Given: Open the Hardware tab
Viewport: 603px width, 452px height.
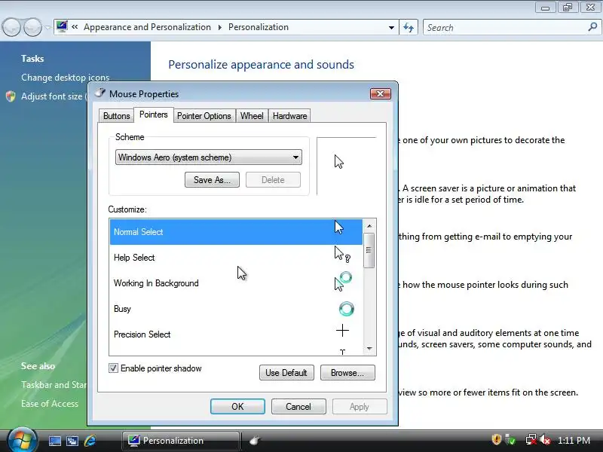Looking at the screenshot, I should point(289,116).
